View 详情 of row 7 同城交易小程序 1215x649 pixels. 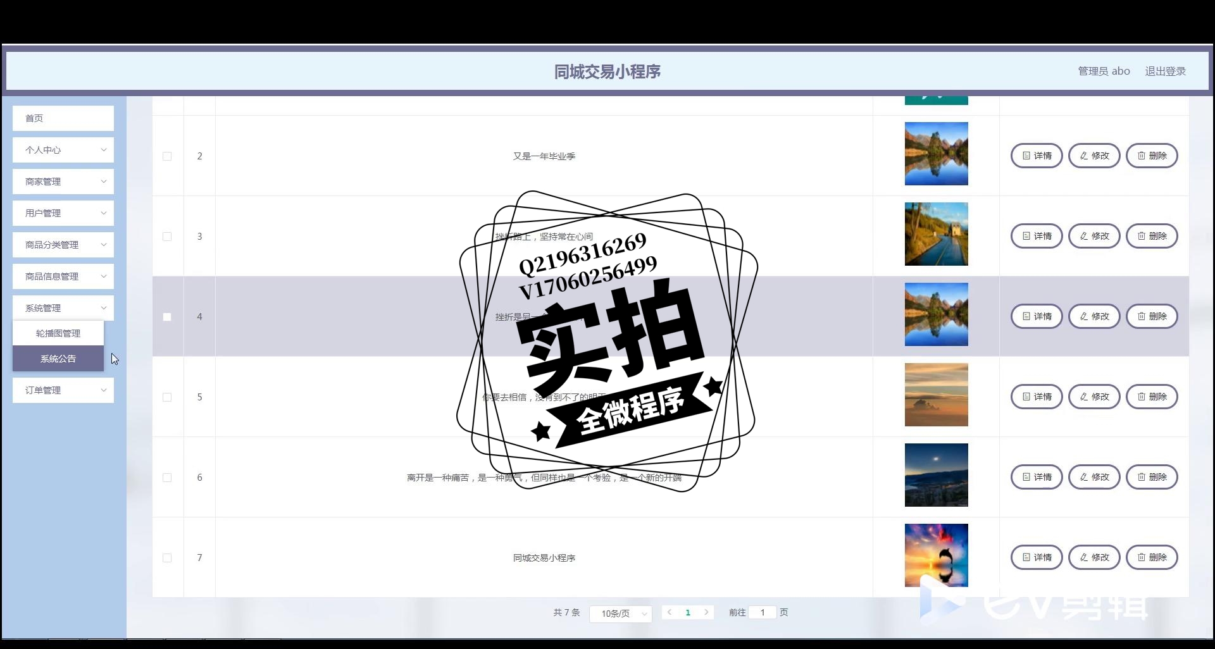pyautogui.click(x=1037, y=557)
